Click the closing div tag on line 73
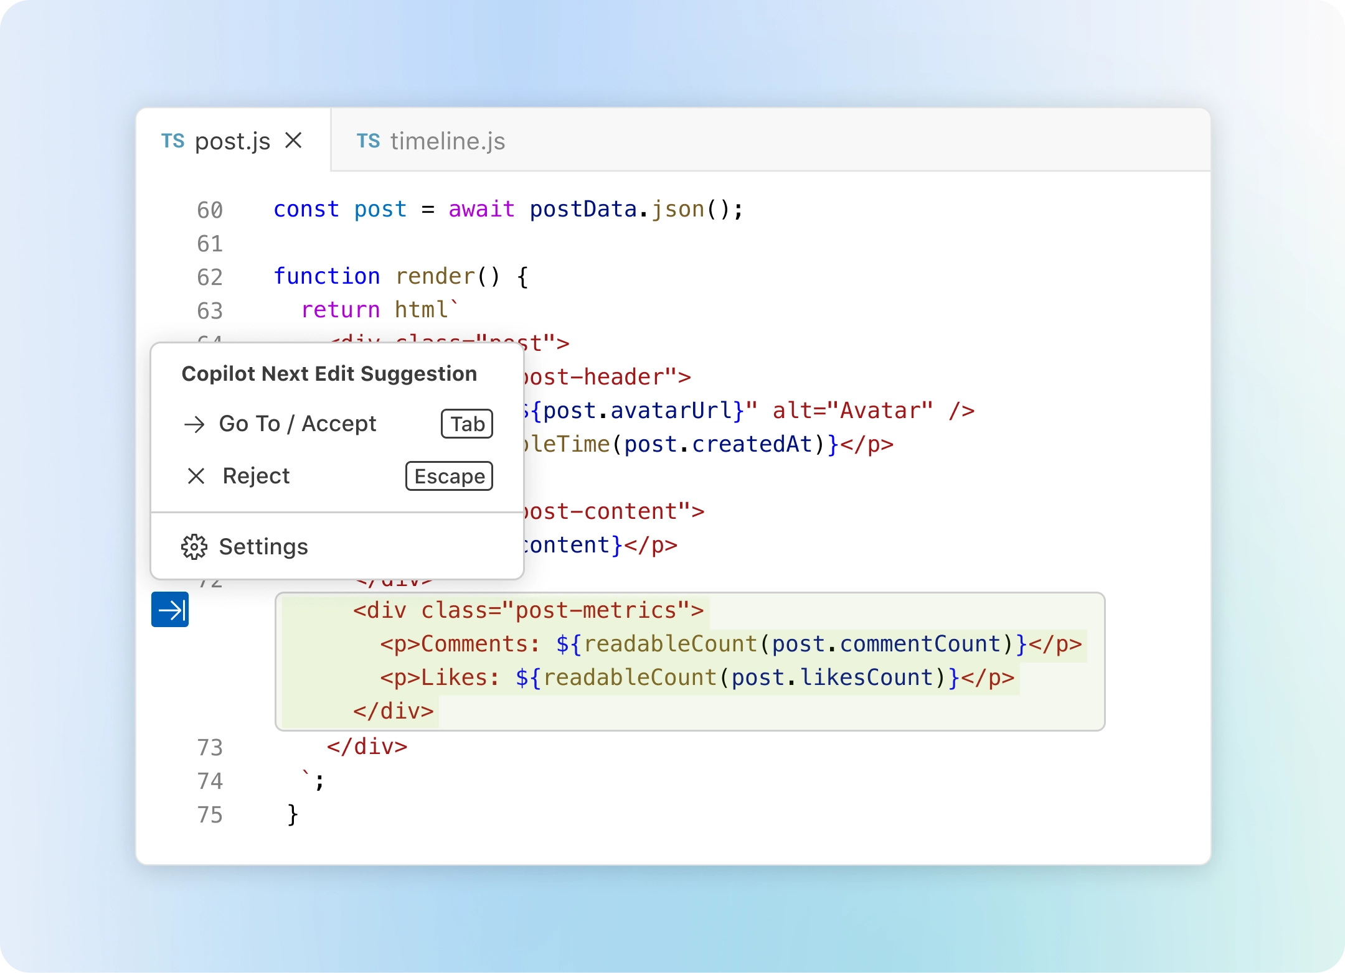Screen dimensions: 1345x973 [367, 747]
